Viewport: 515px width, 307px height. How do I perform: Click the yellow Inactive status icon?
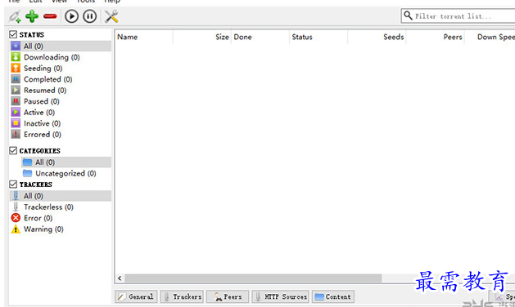(x=16, y=123)
